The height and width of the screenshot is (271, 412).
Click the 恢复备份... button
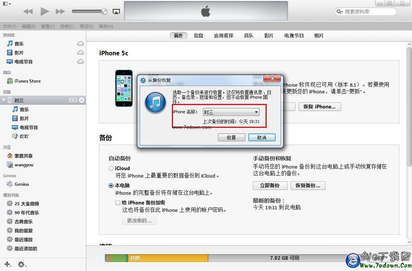pyautogui.click(x=308, y=185)
